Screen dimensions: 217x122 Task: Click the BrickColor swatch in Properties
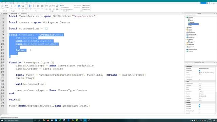pyautogui.click(x=199, y=68)
